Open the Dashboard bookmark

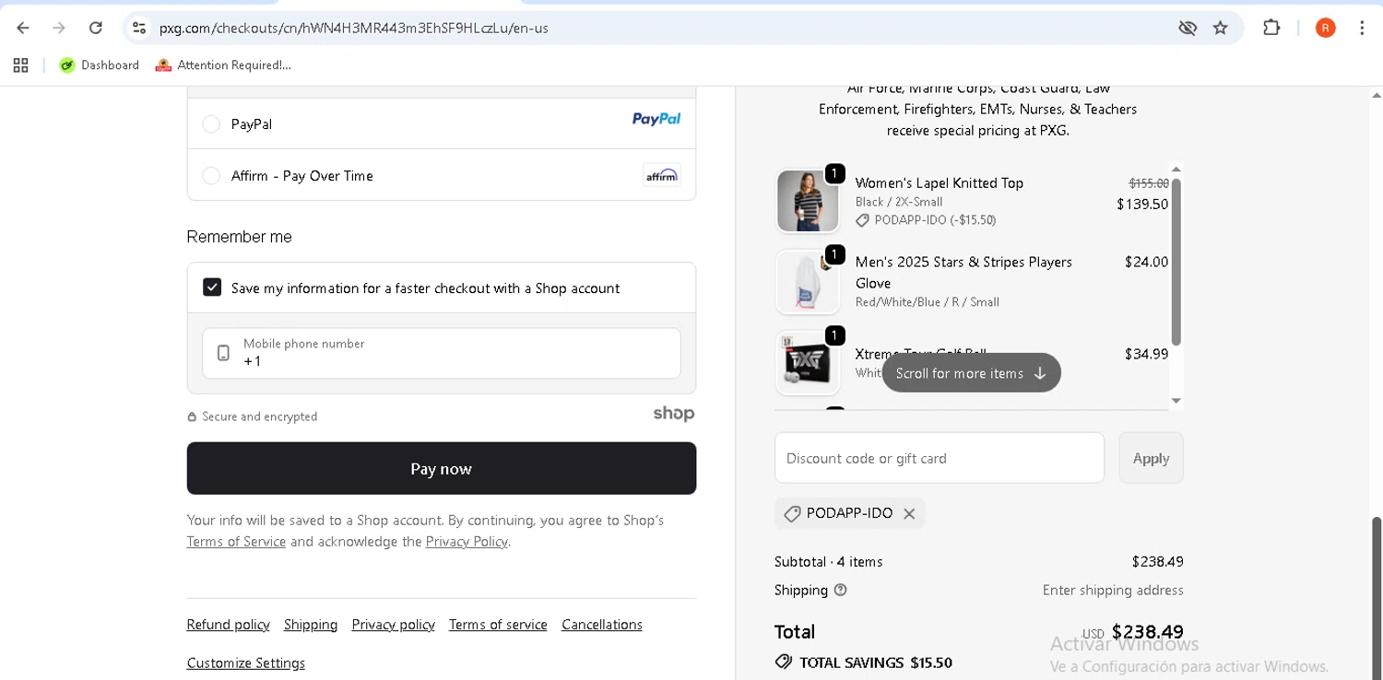point(100,65)
